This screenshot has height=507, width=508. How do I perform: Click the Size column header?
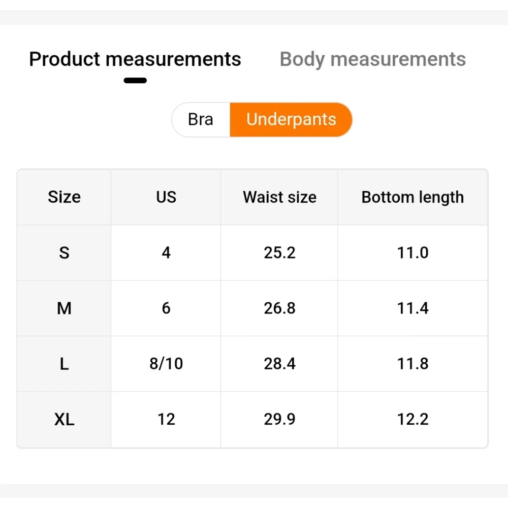64,197
